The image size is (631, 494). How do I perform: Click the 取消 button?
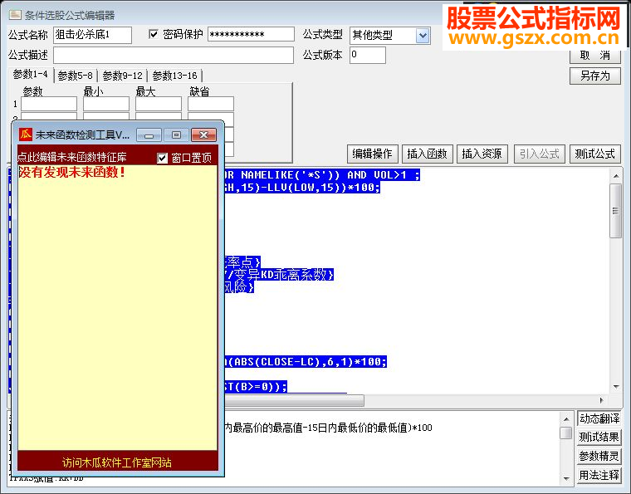tap(595, 56)
